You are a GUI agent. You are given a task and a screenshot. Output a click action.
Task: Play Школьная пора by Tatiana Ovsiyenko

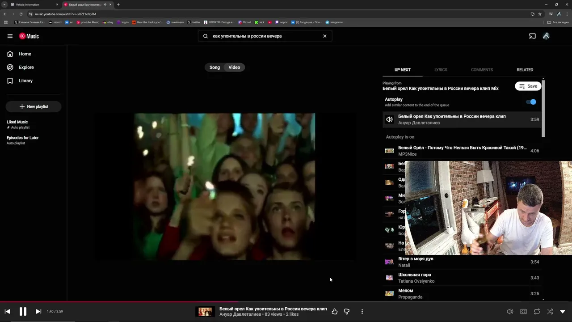point(463,278)
